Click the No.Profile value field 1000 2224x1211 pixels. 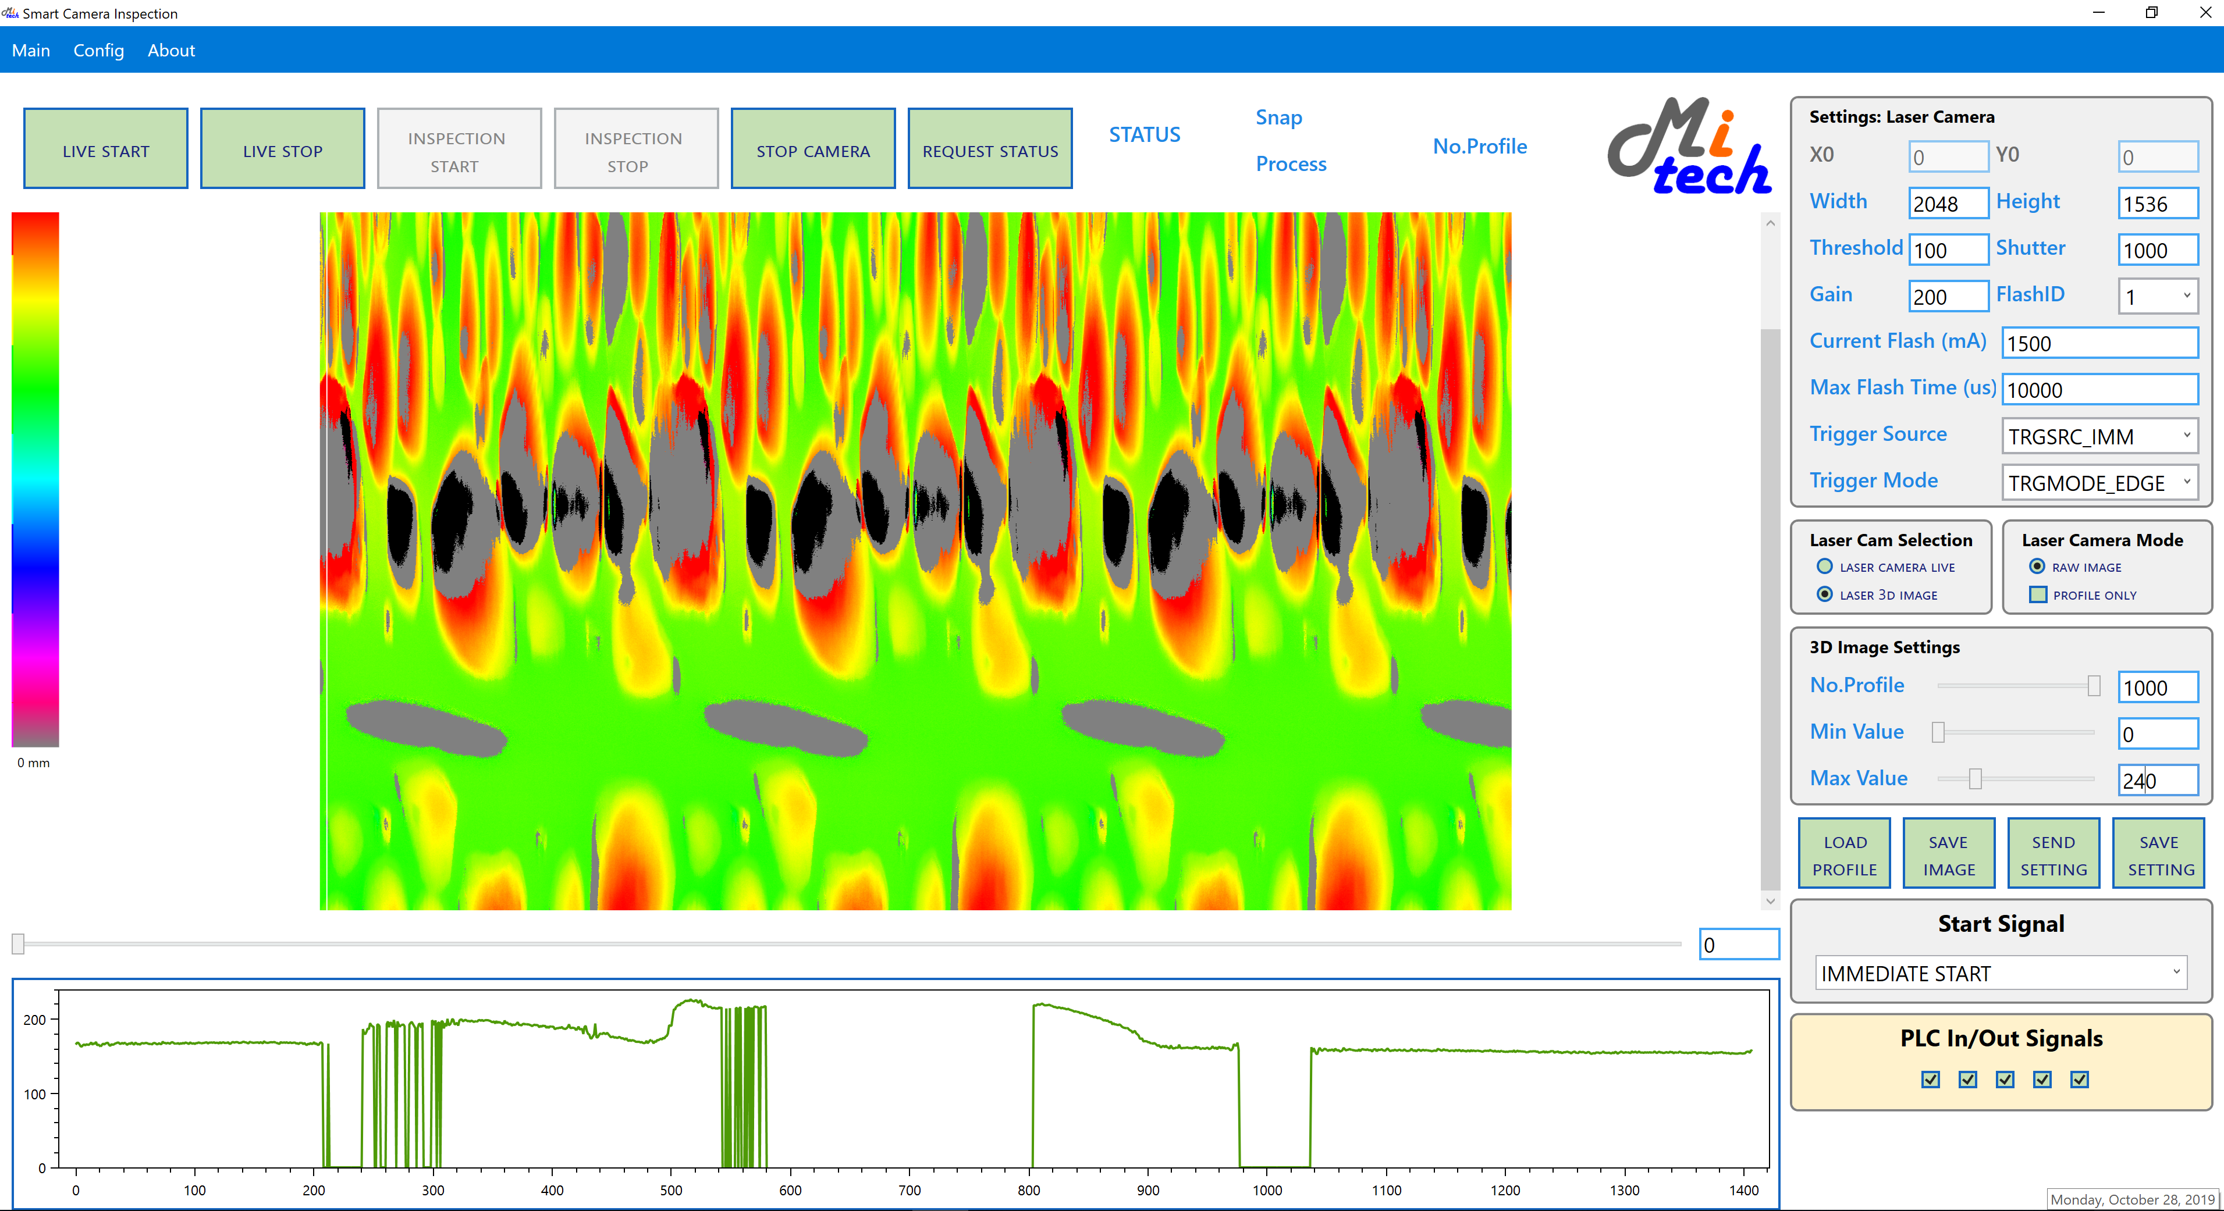(2158, 687)
